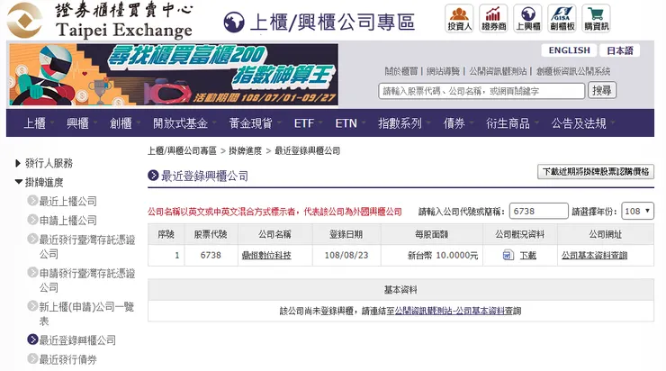Open the 證券商 securities firm icon

pos(493,18)
